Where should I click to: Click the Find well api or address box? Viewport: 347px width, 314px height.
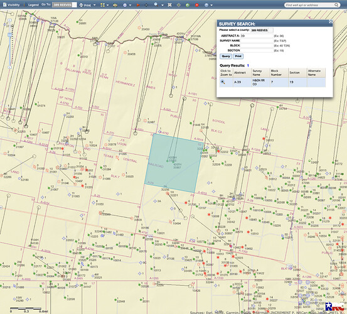tap(310, 5)
